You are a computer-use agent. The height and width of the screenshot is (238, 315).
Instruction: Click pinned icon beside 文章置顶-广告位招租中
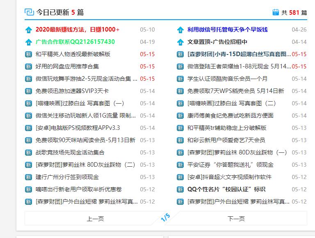[x=180, y=42]
